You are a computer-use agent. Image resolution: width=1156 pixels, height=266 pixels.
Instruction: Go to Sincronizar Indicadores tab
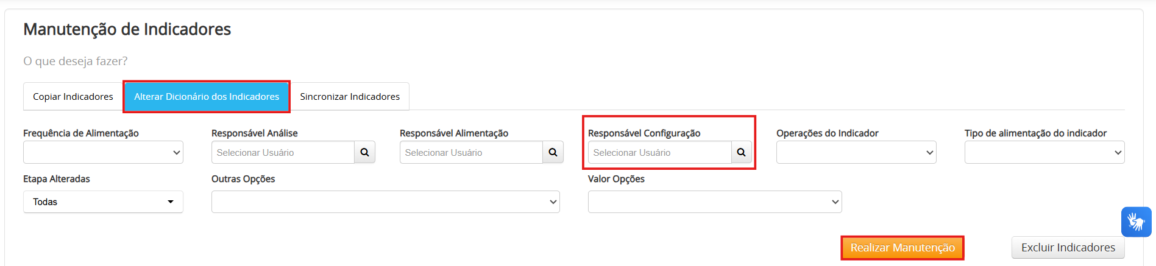click(x=350, y=97)
